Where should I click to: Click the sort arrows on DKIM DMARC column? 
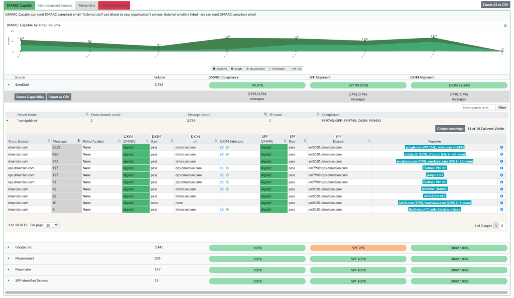pyautogui.click(x=147, y=141)
